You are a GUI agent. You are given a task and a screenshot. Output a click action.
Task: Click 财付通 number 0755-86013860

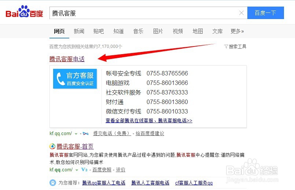[167, 102]
